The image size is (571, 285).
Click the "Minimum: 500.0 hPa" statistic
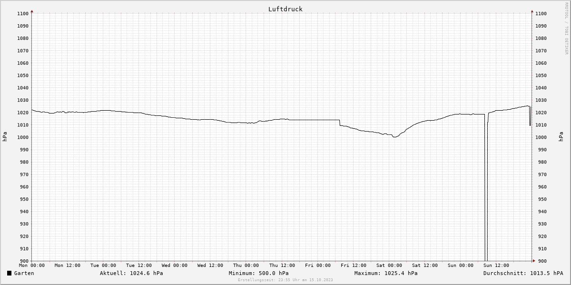pos(258,273)
